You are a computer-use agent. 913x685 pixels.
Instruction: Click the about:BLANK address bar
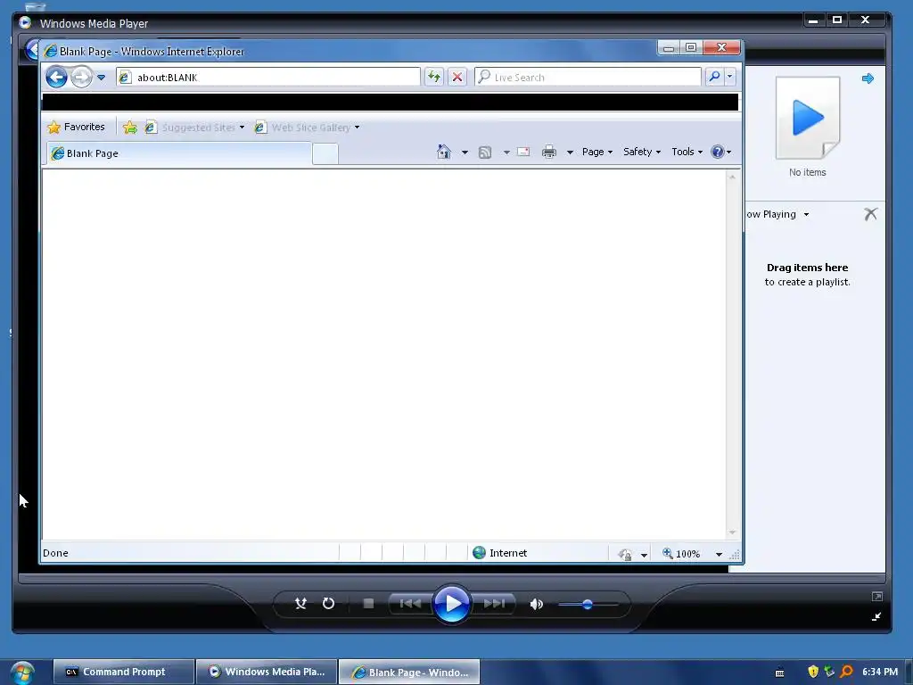point(267,77)
